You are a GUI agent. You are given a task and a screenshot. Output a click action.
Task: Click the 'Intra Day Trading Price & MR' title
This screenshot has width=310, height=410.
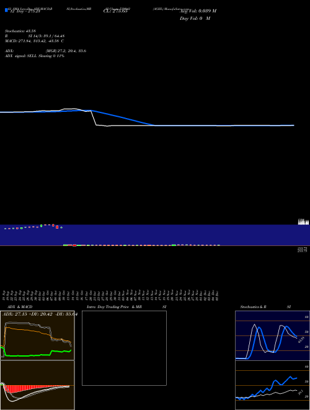(x=114, y=307)
